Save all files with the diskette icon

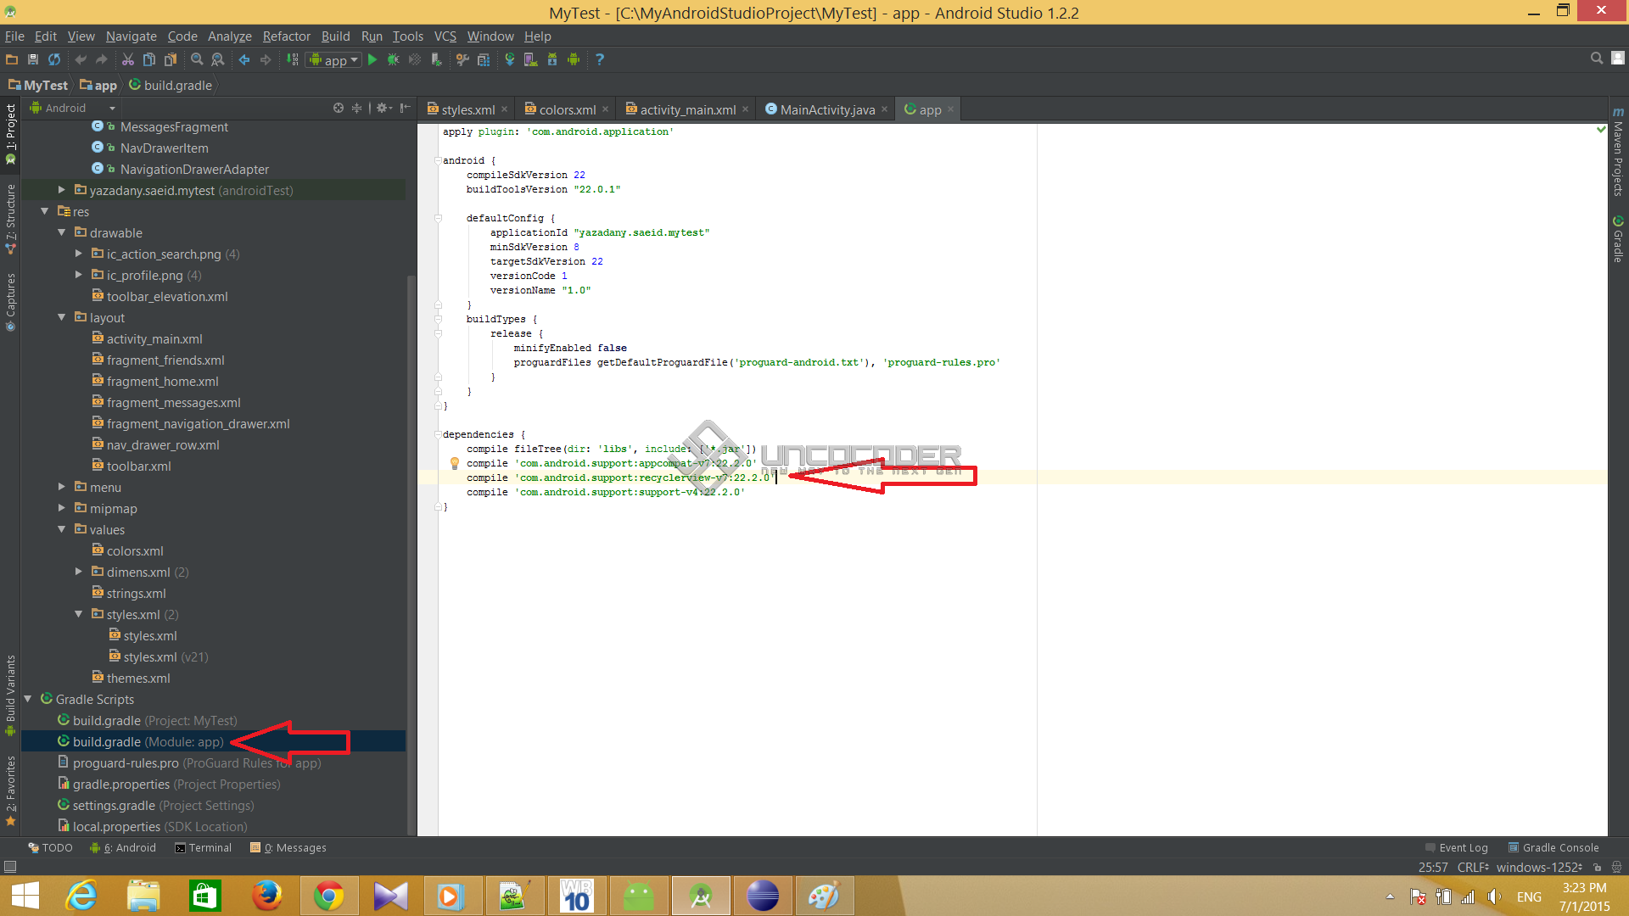click(33, 59)
